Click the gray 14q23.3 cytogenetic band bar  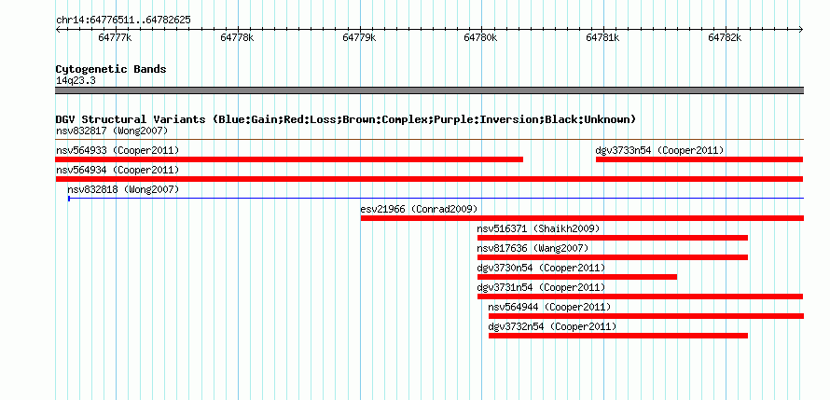click(x=429, y=90)
